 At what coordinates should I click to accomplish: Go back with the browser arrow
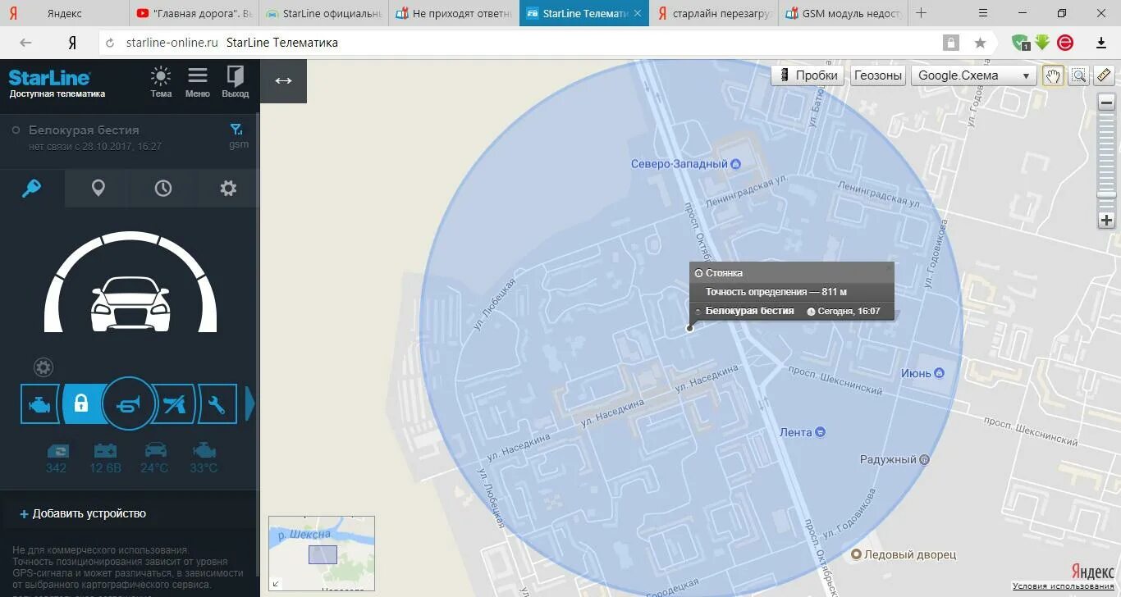click(25, 43)
